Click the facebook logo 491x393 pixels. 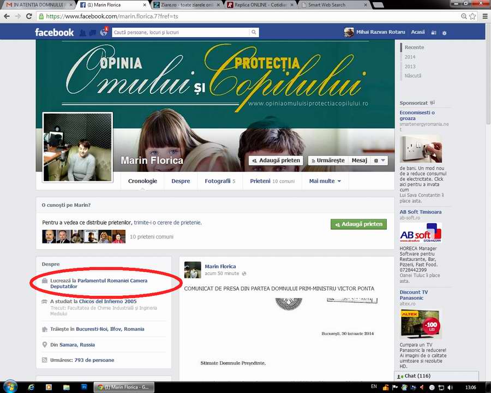54,32
